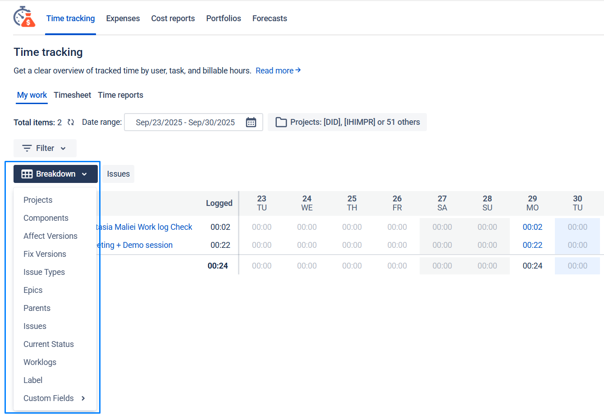Click the Breakdown table grid icon
Viewport: 604px width, 415px height.
pos(27,174)
